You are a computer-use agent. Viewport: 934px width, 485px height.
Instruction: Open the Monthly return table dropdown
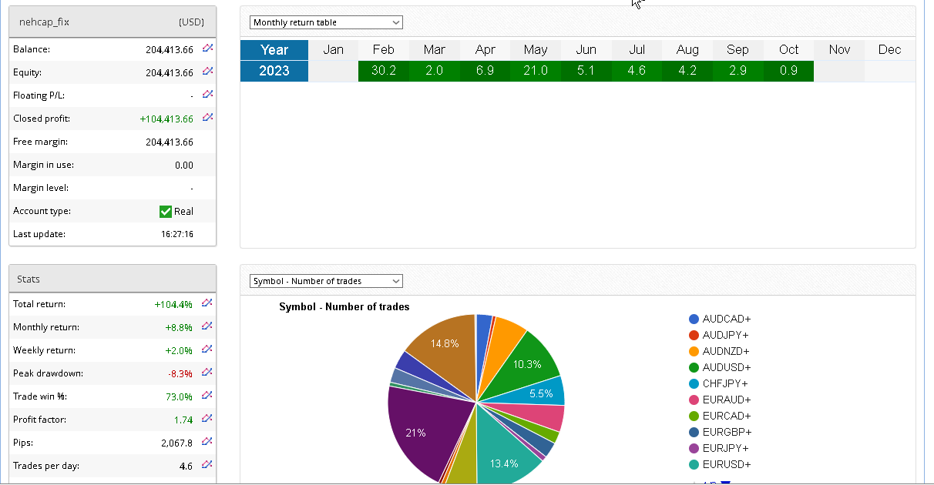tap(326, 22)
